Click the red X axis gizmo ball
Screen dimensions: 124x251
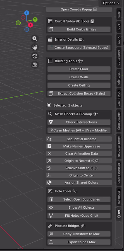[x=30, y=25]
